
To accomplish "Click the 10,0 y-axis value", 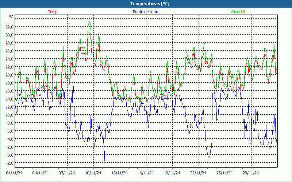I will tap(9, 115).
